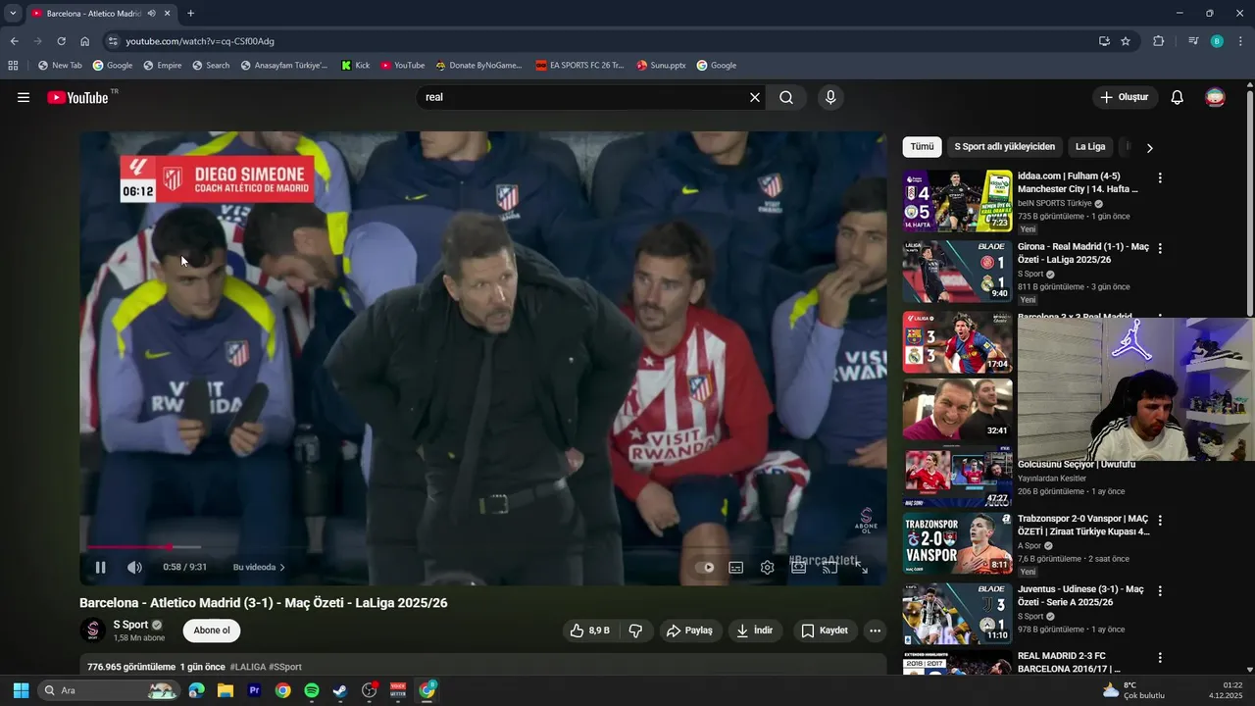The height and width of the screenshot is (706, 1255).
Task: Dislike the video with thumbs down
Action: pyautogui.click(x=635, y=630)
